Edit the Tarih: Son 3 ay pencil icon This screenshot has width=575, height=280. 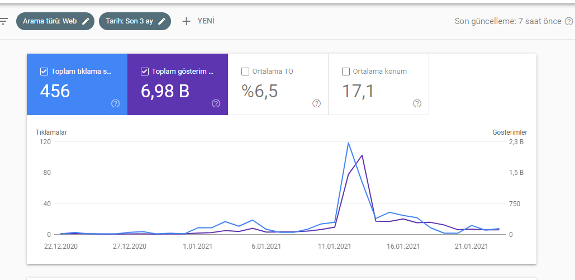(161, 21)
